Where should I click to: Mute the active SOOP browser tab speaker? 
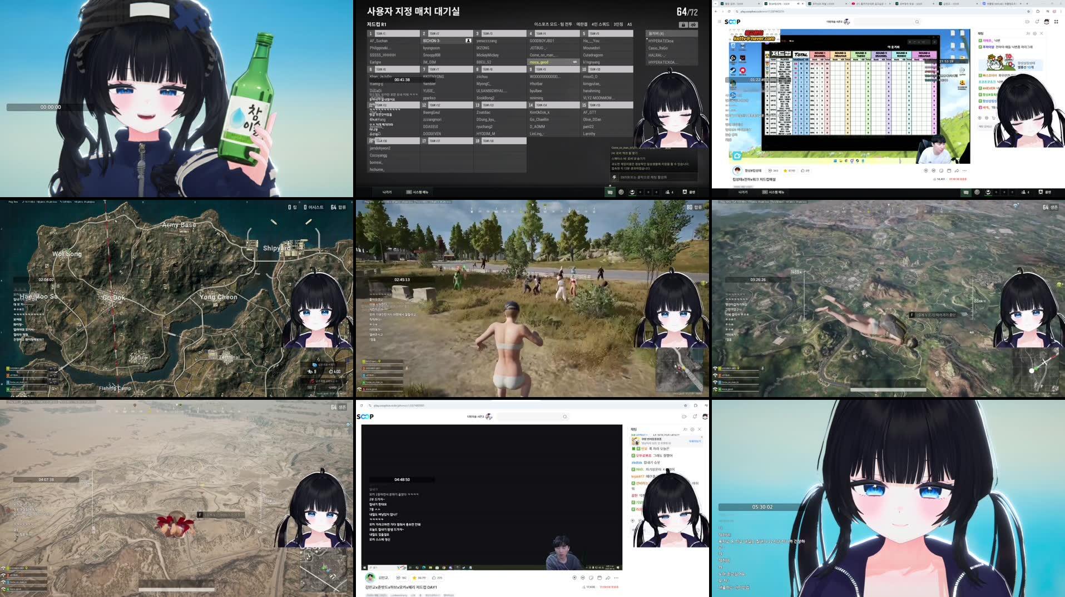(797, 3)
